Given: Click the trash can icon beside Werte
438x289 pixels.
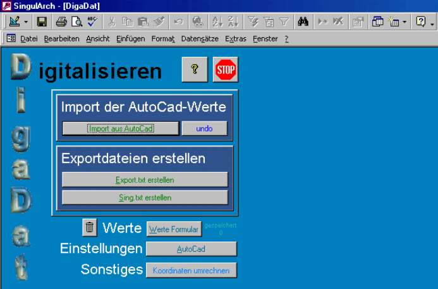Looking at the screenshot, I should pos(90,227).
